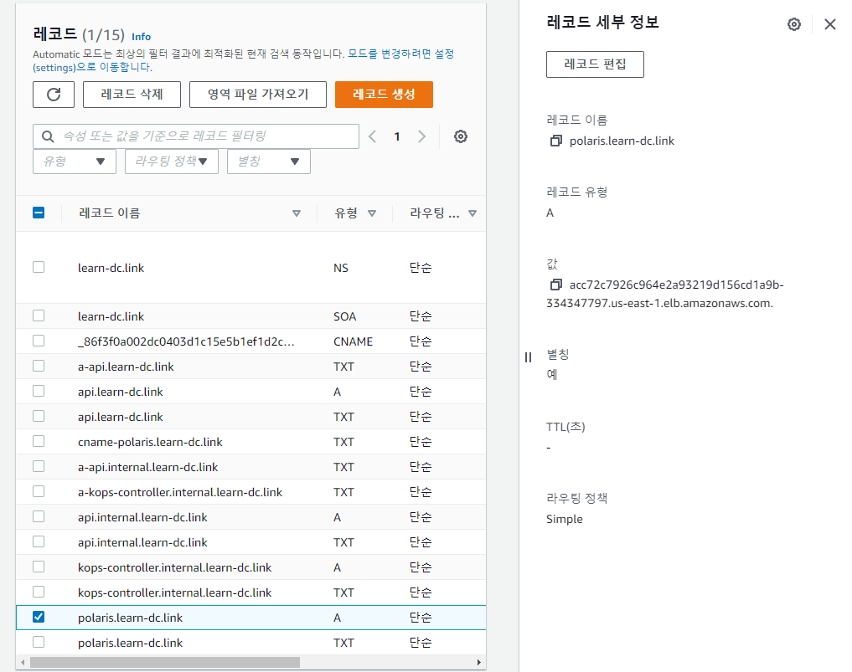Click 레코드 생성 button
852x672 pixels.
point(384,94)
